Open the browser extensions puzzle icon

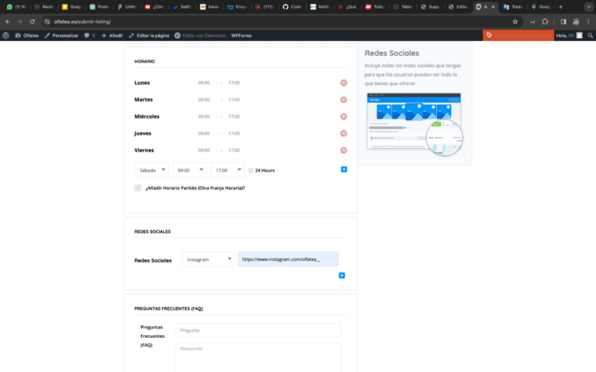pyautogui.click(x=545, y=22)
